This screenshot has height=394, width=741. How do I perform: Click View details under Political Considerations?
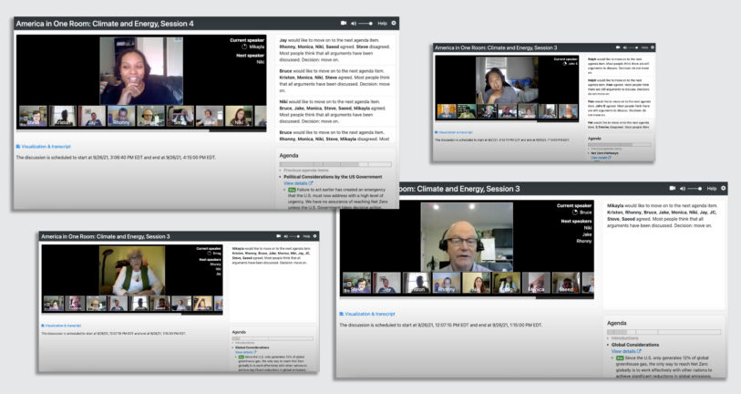[x=298, y=183]
